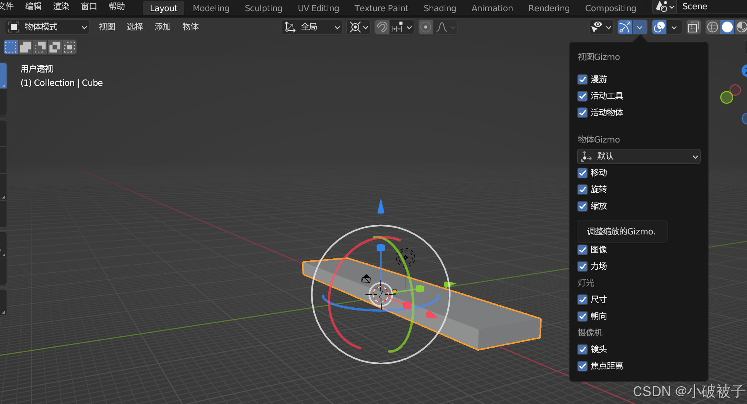The height and width of the screenshot is (404, 747).
Task: Open the 编辑 menu
Action: click(33, 7)
